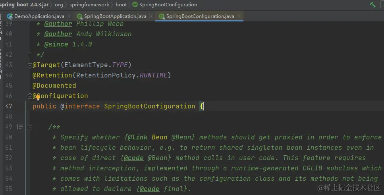Switch to the SpringBootApplication.java tab
This screenshot has width=384, height=195.
coord(115,16)
